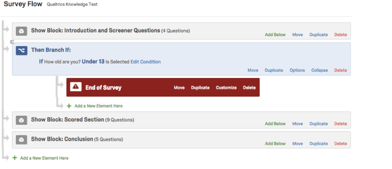
Task: Delete the Scored Section block
Action: coord(341,124)
